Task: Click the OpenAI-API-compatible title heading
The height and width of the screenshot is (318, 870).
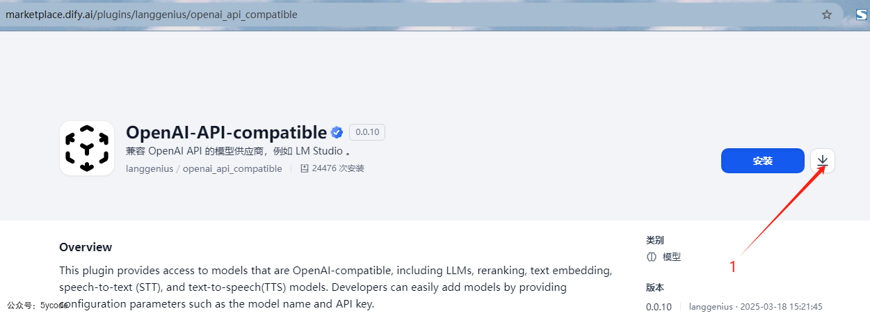Action: [226, 132]
